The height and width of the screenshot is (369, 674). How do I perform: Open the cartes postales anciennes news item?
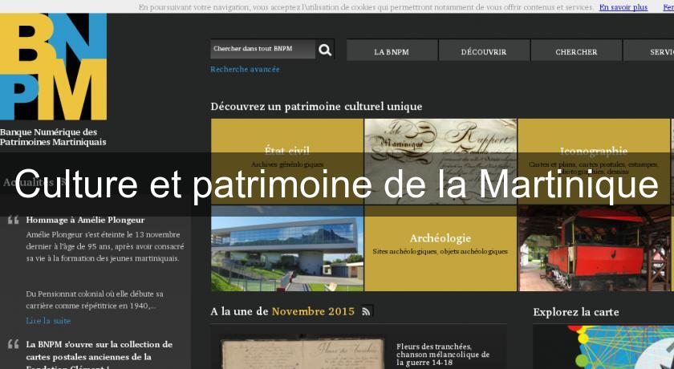click(99, 355)
